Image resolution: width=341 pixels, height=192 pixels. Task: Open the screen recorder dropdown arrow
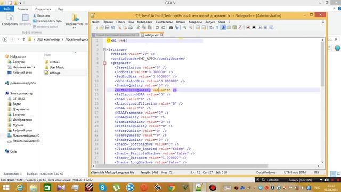pos(321,180)
